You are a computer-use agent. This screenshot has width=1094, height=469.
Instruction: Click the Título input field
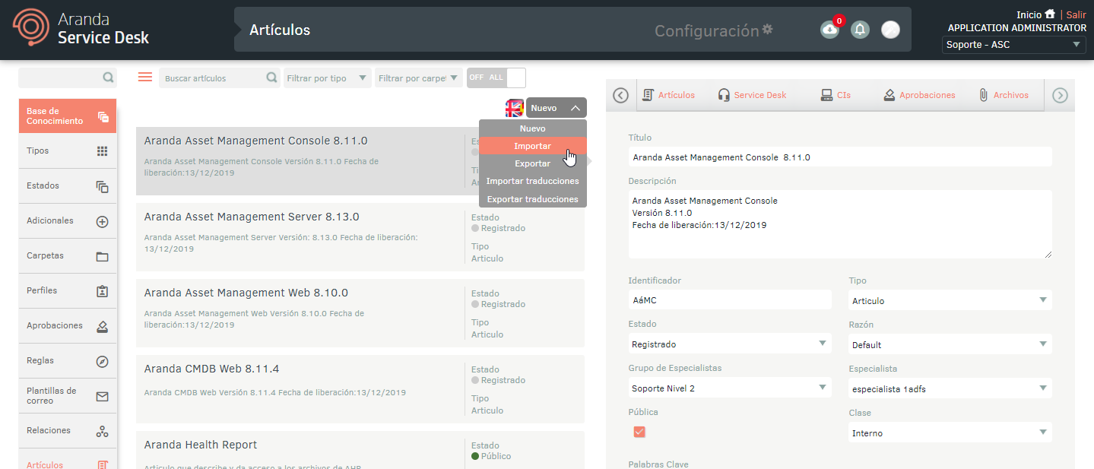tap(840, 157)
